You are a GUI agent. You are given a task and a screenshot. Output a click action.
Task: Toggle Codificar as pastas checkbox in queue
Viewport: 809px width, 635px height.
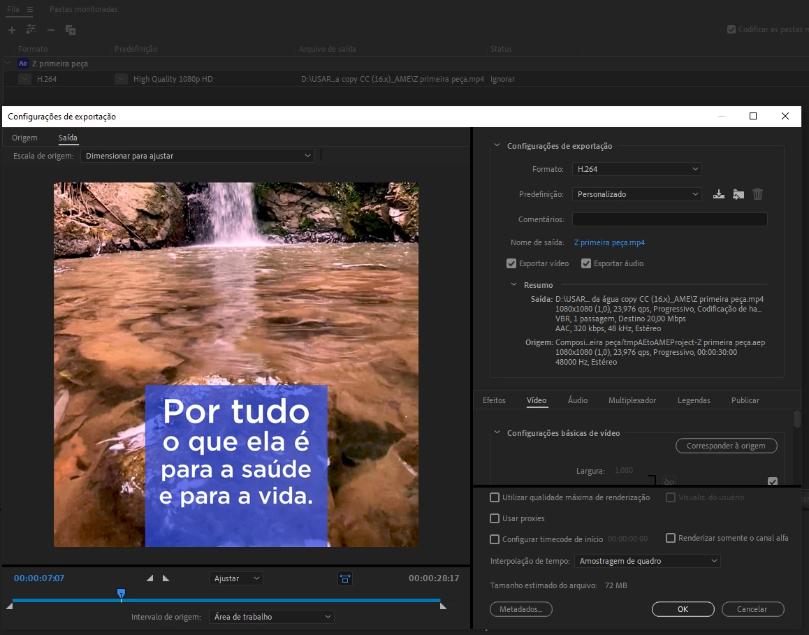click(x=731, y=29)
